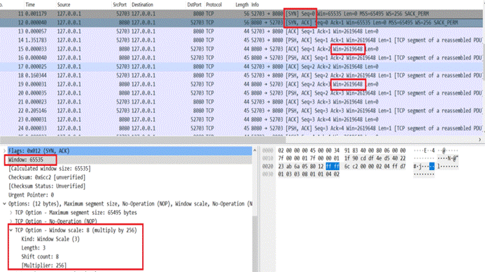Select packet 19 ACK row
The image size is (485, 272).
(241, 84)
